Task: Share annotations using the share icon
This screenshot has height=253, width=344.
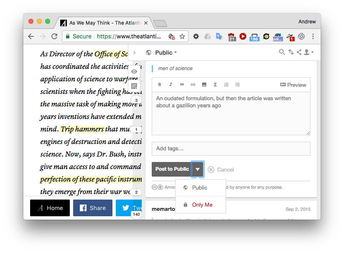Action: [x=299, y=52]
